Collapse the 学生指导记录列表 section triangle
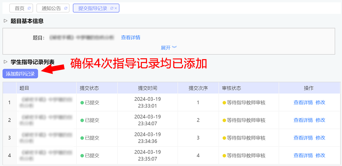Image resolution: width=342 pixels, height=166 pixels. pos(5,62)
